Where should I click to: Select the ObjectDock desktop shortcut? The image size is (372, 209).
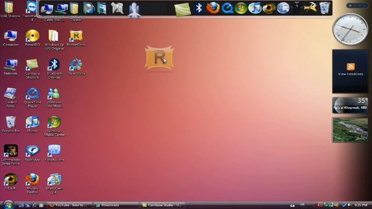[x=76, y=67]
